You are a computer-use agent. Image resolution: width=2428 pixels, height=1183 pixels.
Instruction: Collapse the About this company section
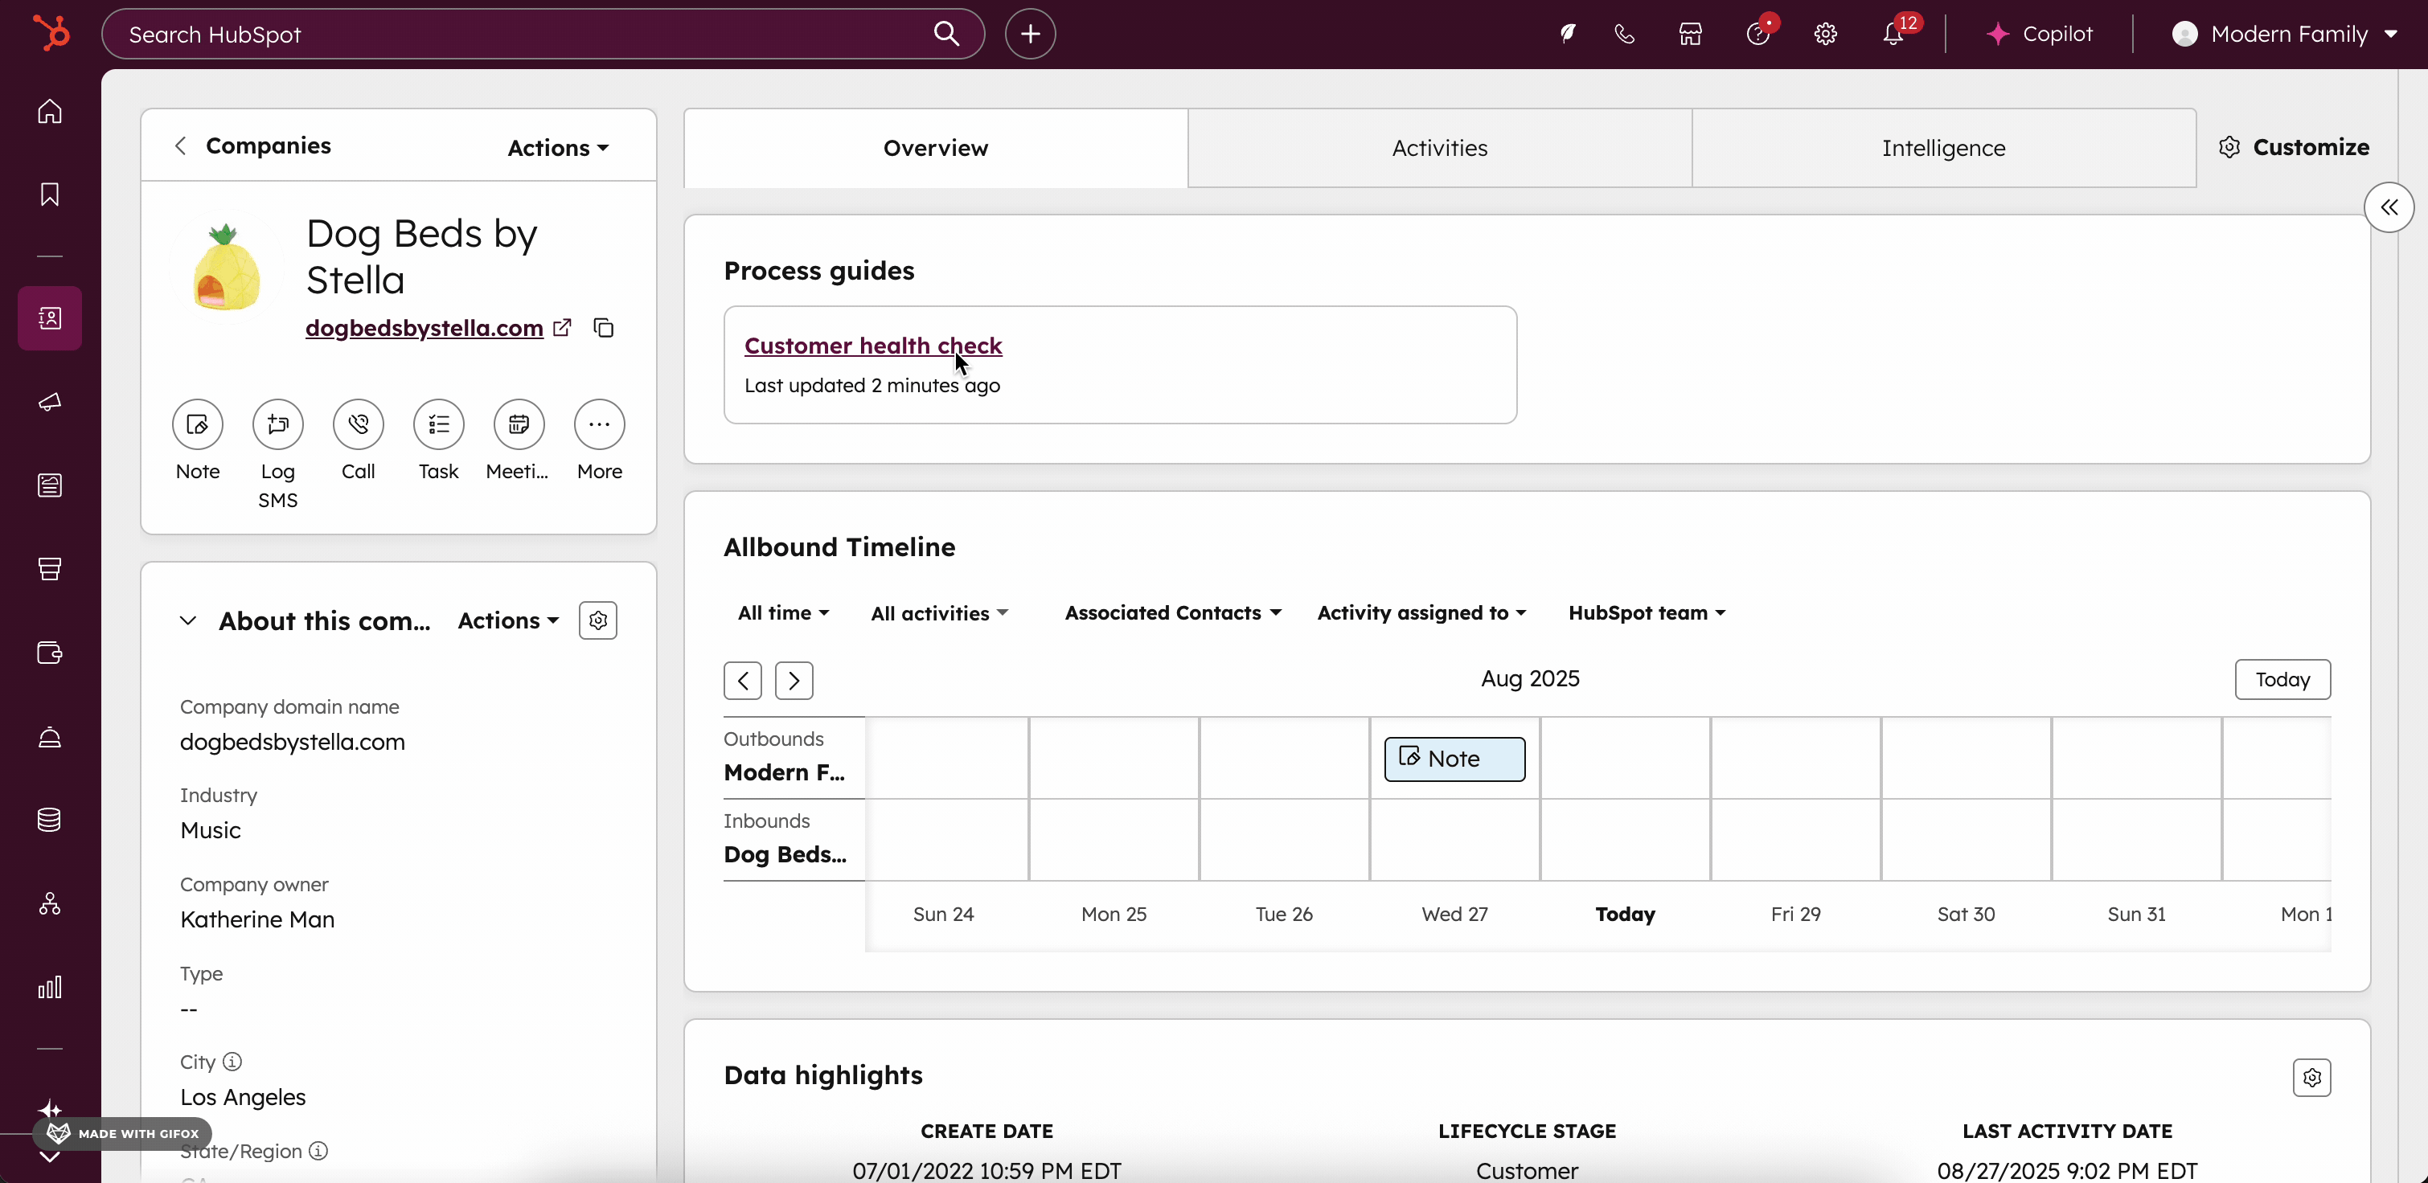click(187, 620)
